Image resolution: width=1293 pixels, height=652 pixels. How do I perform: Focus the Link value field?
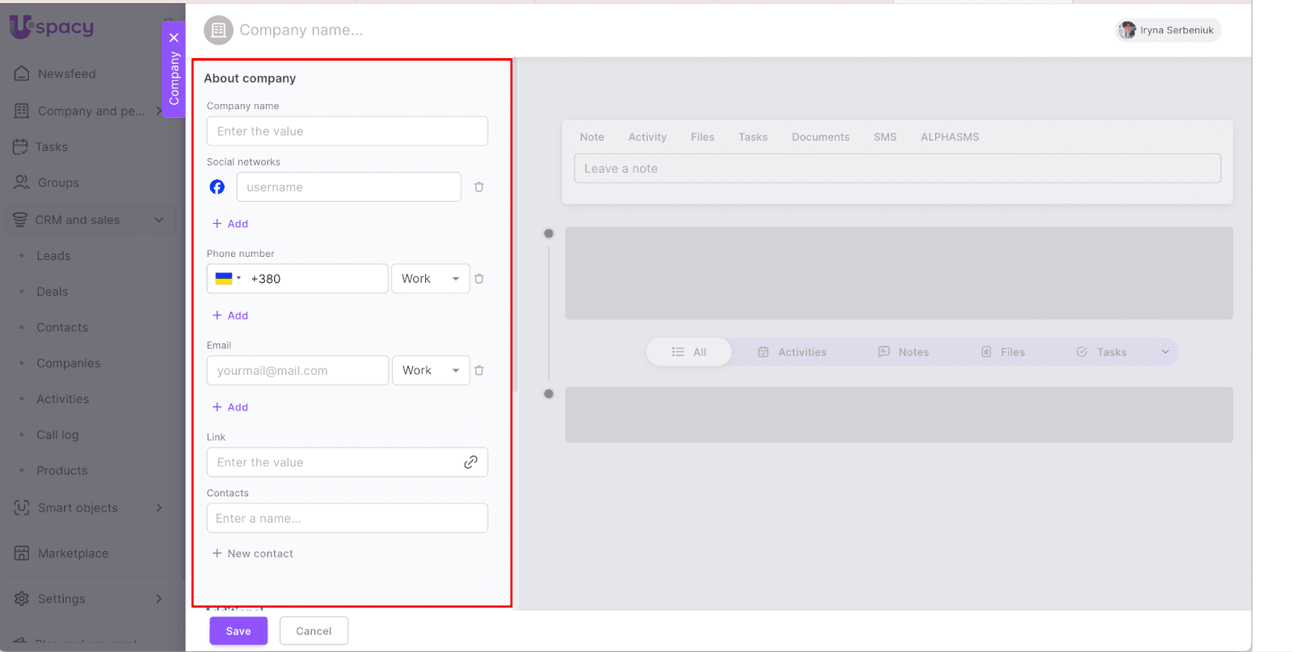click(x=347, y=462)
